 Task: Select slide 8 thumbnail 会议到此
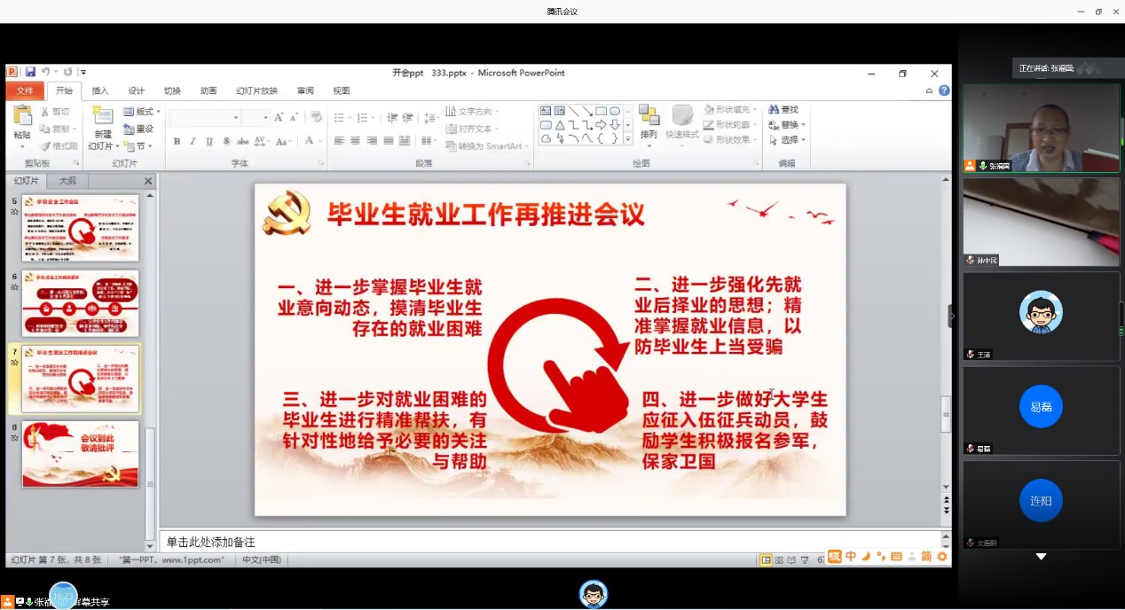point(80,454)
